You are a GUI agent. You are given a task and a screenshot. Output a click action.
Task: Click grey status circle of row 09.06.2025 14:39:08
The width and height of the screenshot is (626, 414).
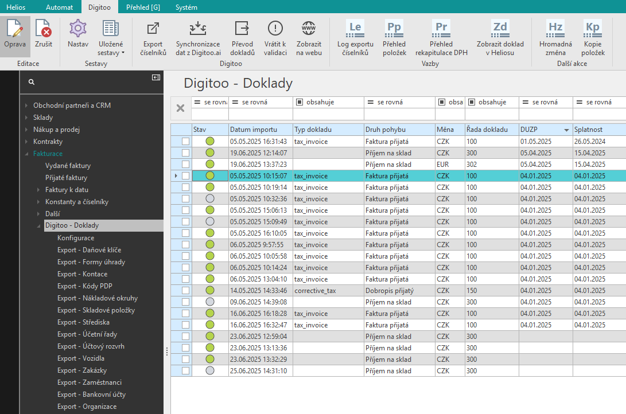click(x=210, y=302)
